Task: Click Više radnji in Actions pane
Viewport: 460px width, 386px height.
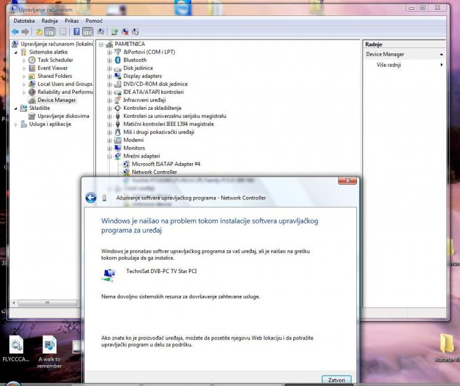Action: click(x=389, y=65)
